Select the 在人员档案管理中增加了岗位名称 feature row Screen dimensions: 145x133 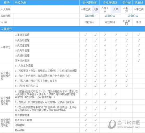tap(46, 109)
